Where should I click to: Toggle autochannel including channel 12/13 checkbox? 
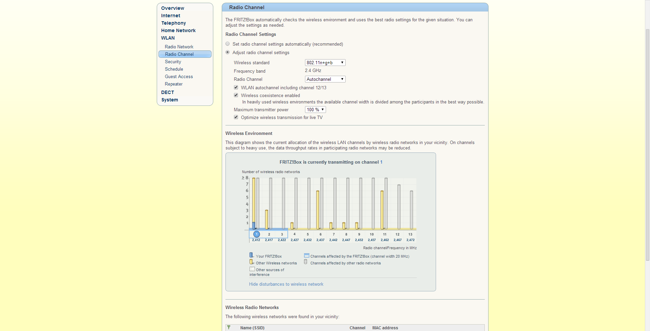coord(236,88)
